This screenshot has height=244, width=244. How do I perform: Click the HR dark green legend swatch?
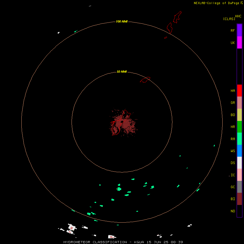pyautogui.click(x=239, y=127)
